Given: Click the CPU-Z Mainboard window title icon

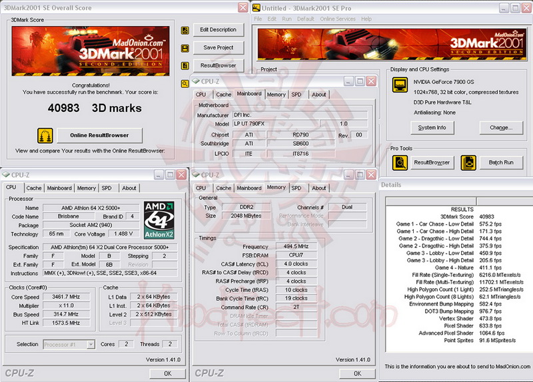Looking at the screenshot, I should pyautogui.click(x=195, y=81).
